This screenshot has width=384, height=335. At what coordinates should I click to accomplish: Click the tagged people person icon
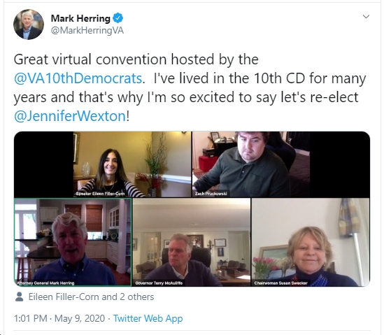(19, 297)
